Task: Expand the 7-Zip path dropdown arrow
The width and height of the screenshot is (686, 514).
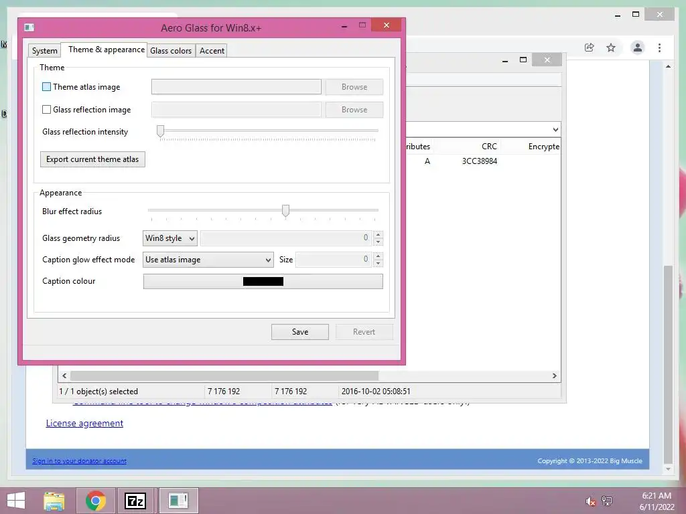Action: (x=555, y=129)
